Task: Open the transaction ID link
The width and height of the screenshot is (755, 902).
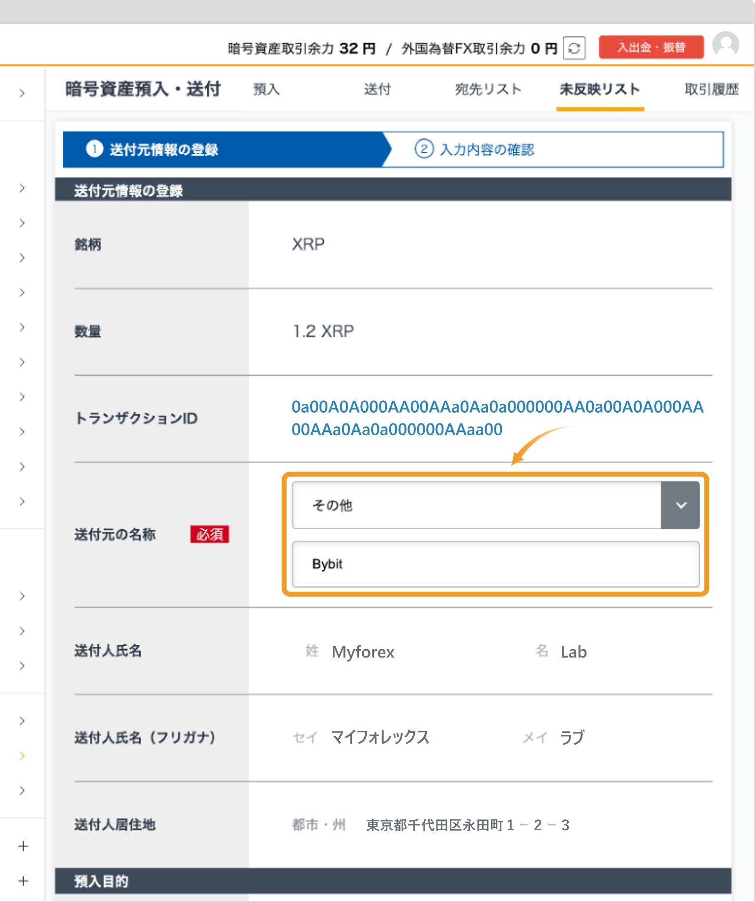Action: 497,418
